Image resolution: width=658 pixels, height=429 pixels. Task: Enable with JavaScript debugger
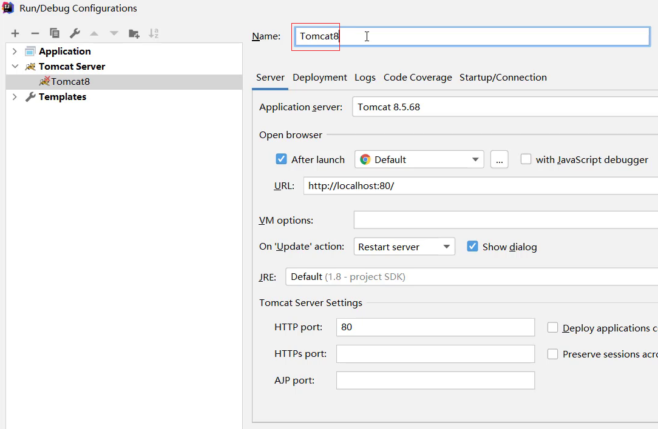(526, 159)
